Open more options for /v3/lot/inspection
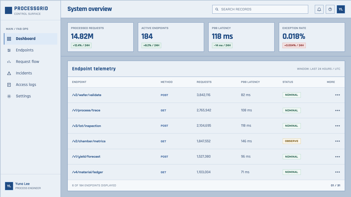This screenshot has width=351, height=197. point(338,126)
